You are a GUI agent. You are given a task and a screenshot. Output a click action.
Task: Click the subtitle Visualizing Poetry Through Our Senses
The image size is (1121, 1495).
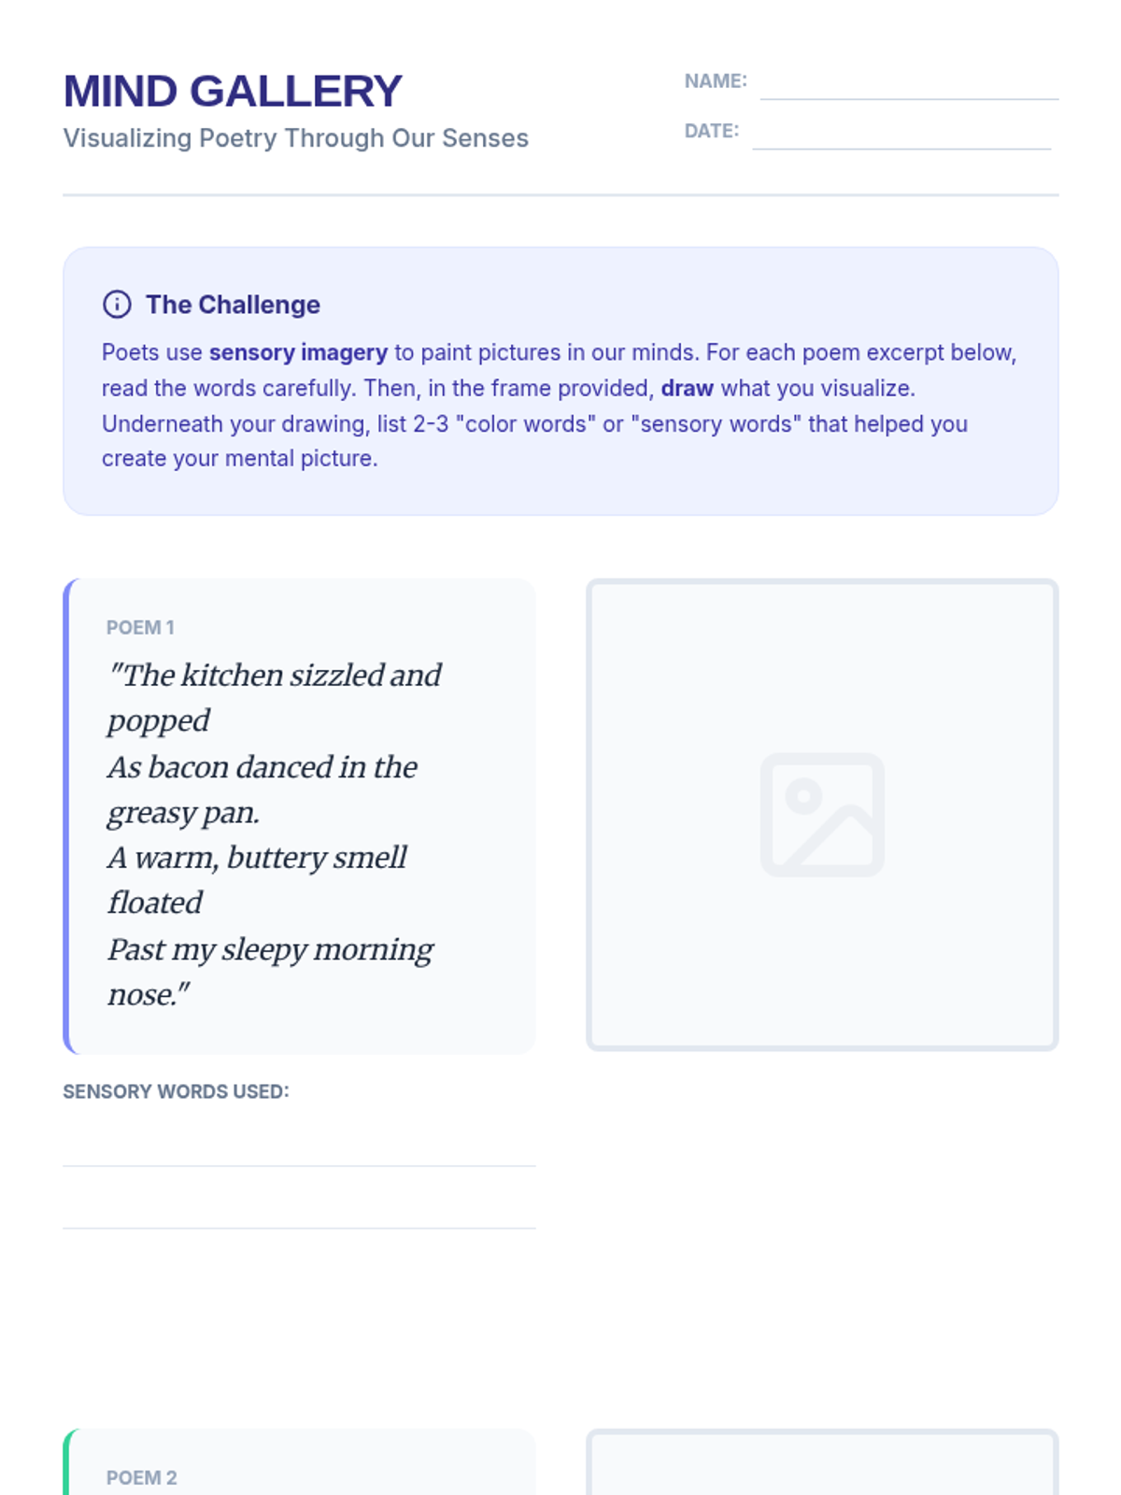point(295,138)
